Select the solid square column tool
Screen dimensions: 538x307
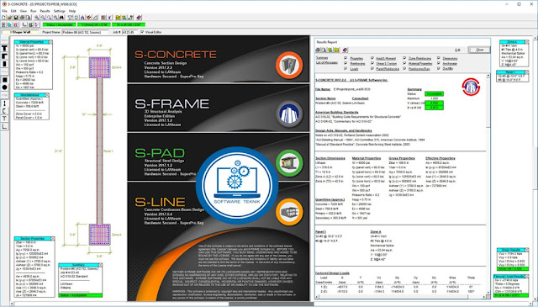coord(4,80)
